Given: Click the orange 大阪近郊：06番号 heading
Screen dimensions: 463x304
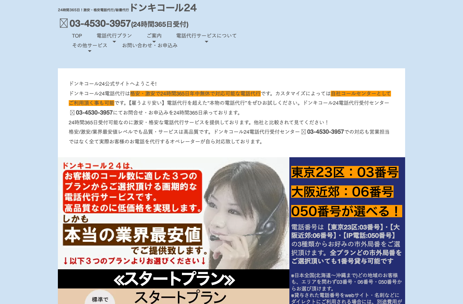Looking at the screenshot, I should 342,192.
